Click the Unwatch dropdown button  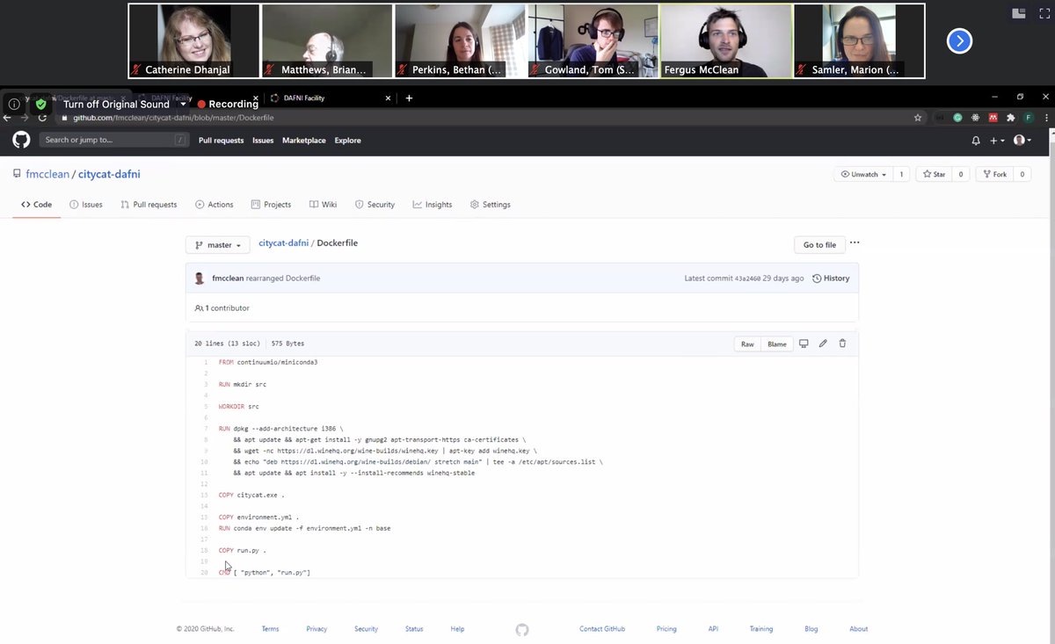862,175
